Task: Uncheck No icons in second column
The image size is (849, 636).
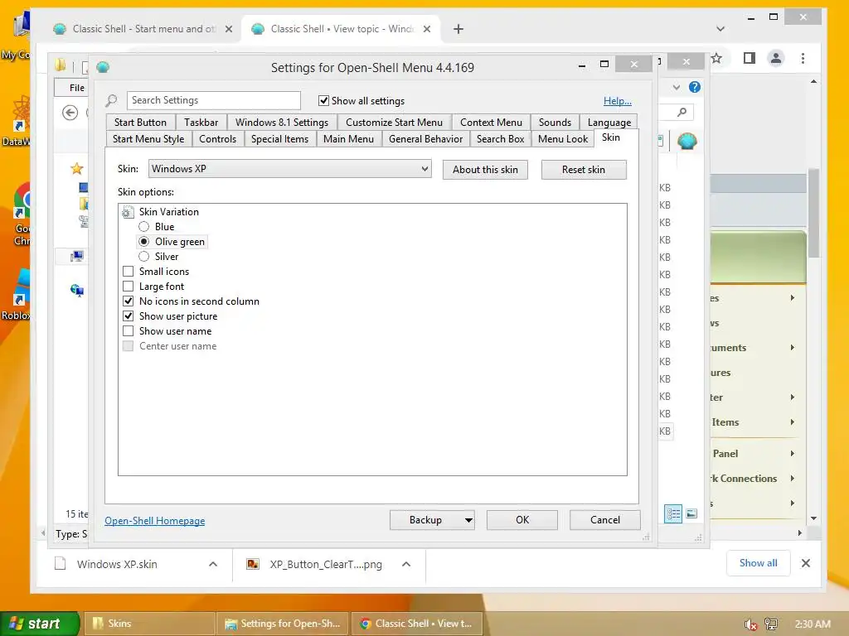Action: (128, 301)
